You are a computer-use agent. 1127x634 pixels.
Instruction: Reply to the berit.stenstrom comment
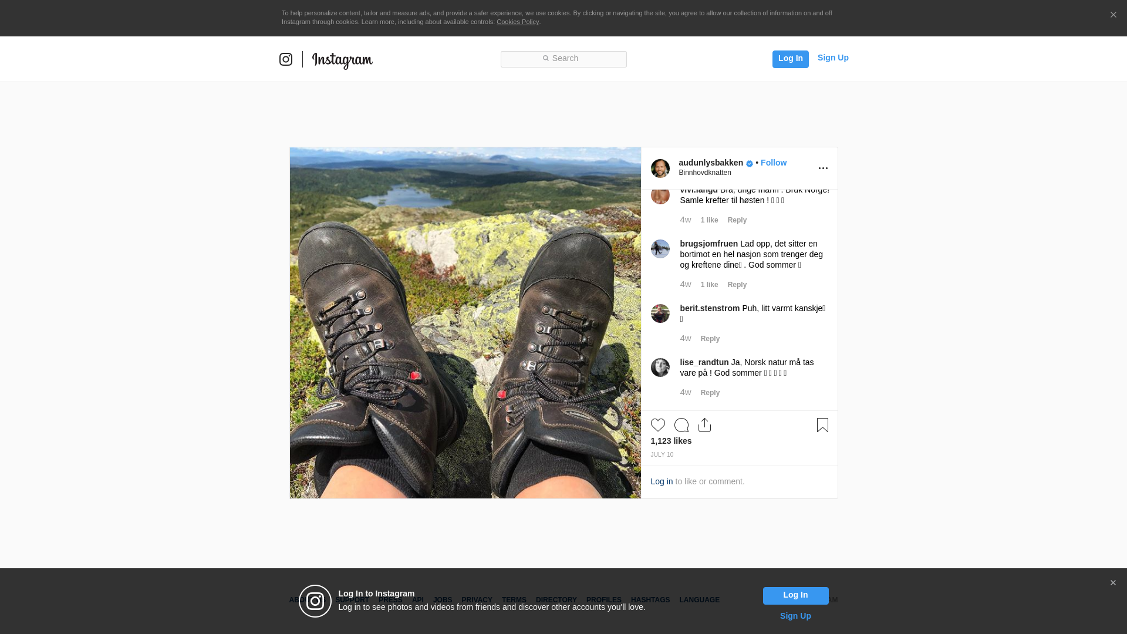pyautogui.click(x=710, y=339)
